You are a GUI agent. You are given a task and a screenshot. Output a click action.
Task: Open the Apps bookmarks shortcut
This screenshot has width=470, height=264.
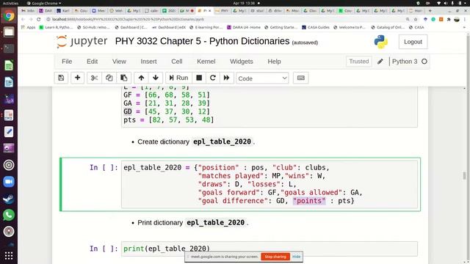coord(29,27)
